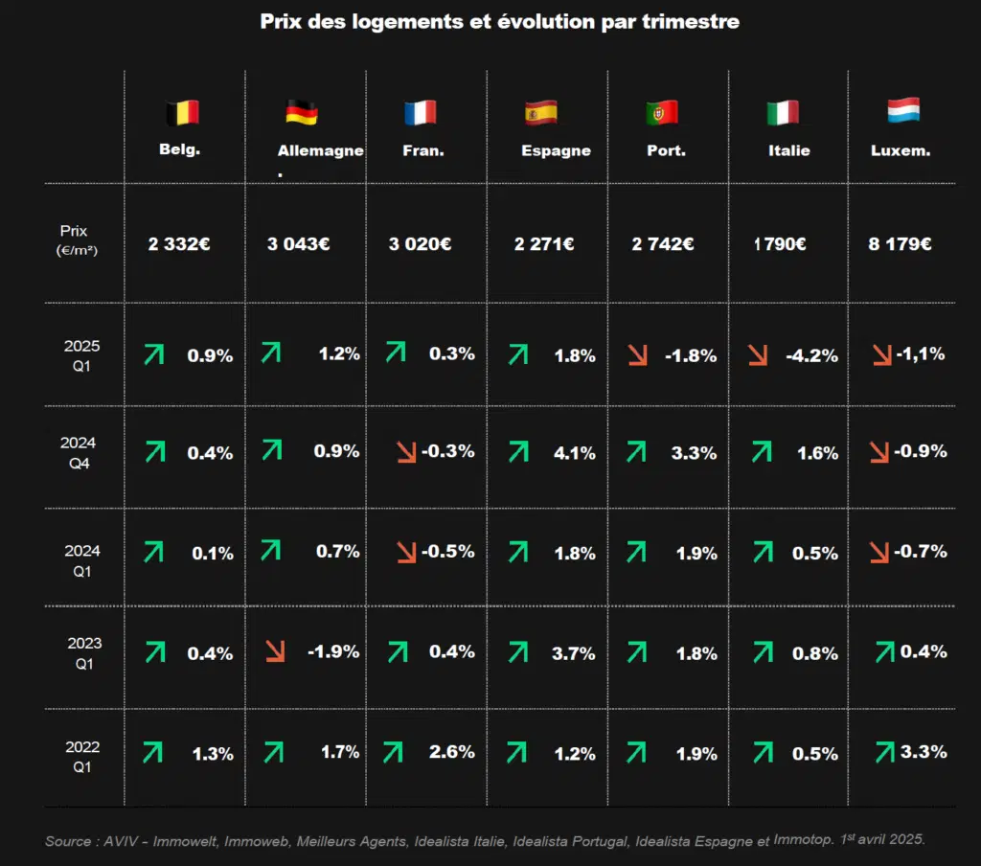The image size is (981, 866).
Task: Click the Italian flag above Italie
Action: [x=783, y=113]
